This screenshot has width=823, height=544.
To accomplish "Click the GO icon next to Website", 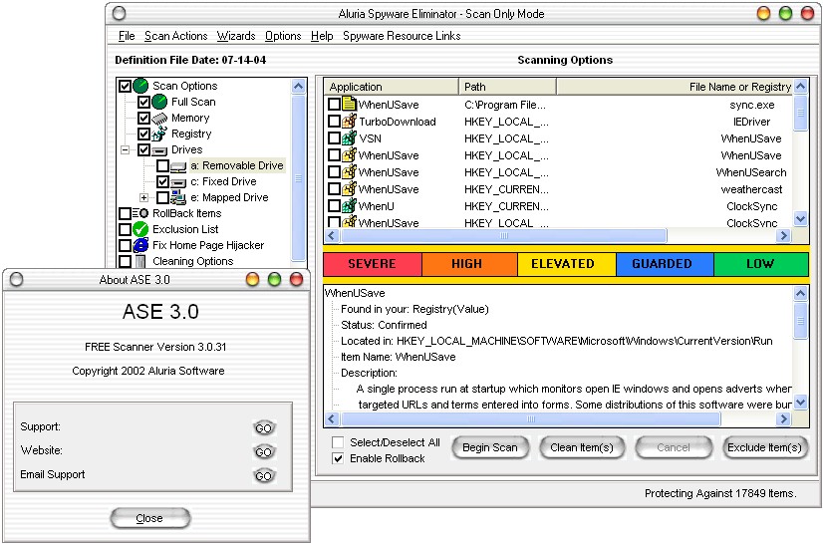I will (x=263, y=451).
